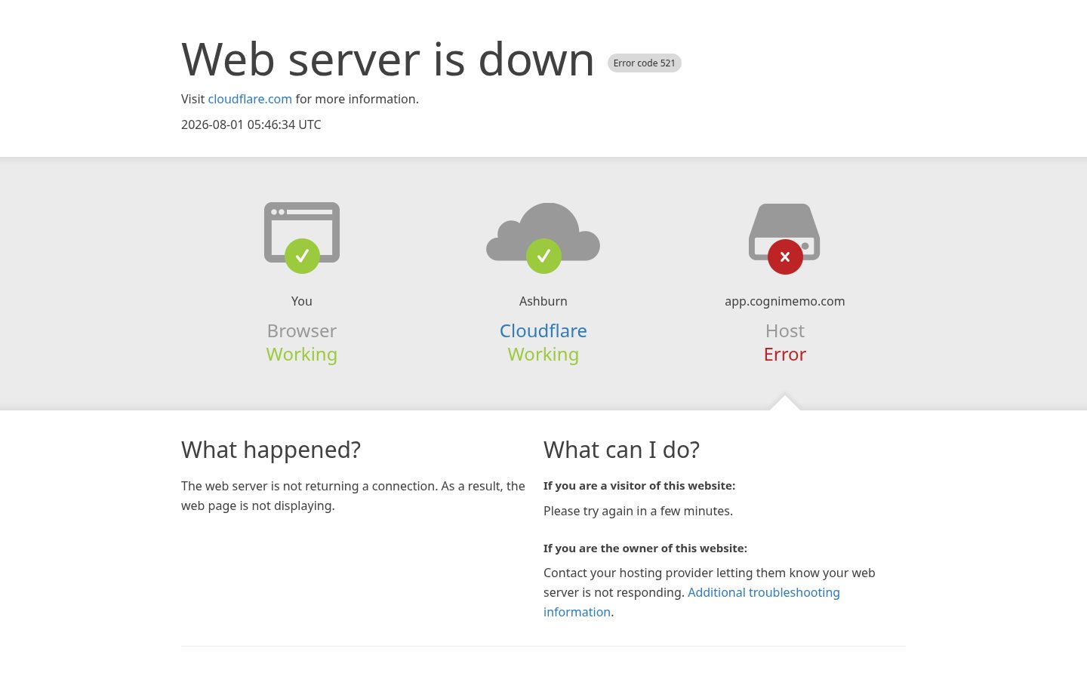Screen dimensions: 1087x679
Task: Click the cloud icon above Ashburn
Action: coord(543,238)
